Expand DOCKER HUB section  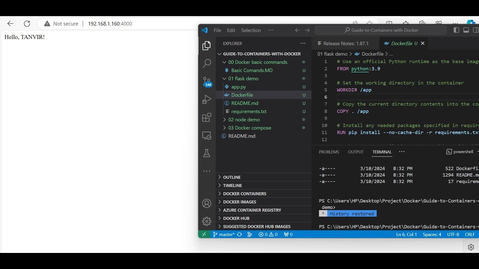coord(263,218)
